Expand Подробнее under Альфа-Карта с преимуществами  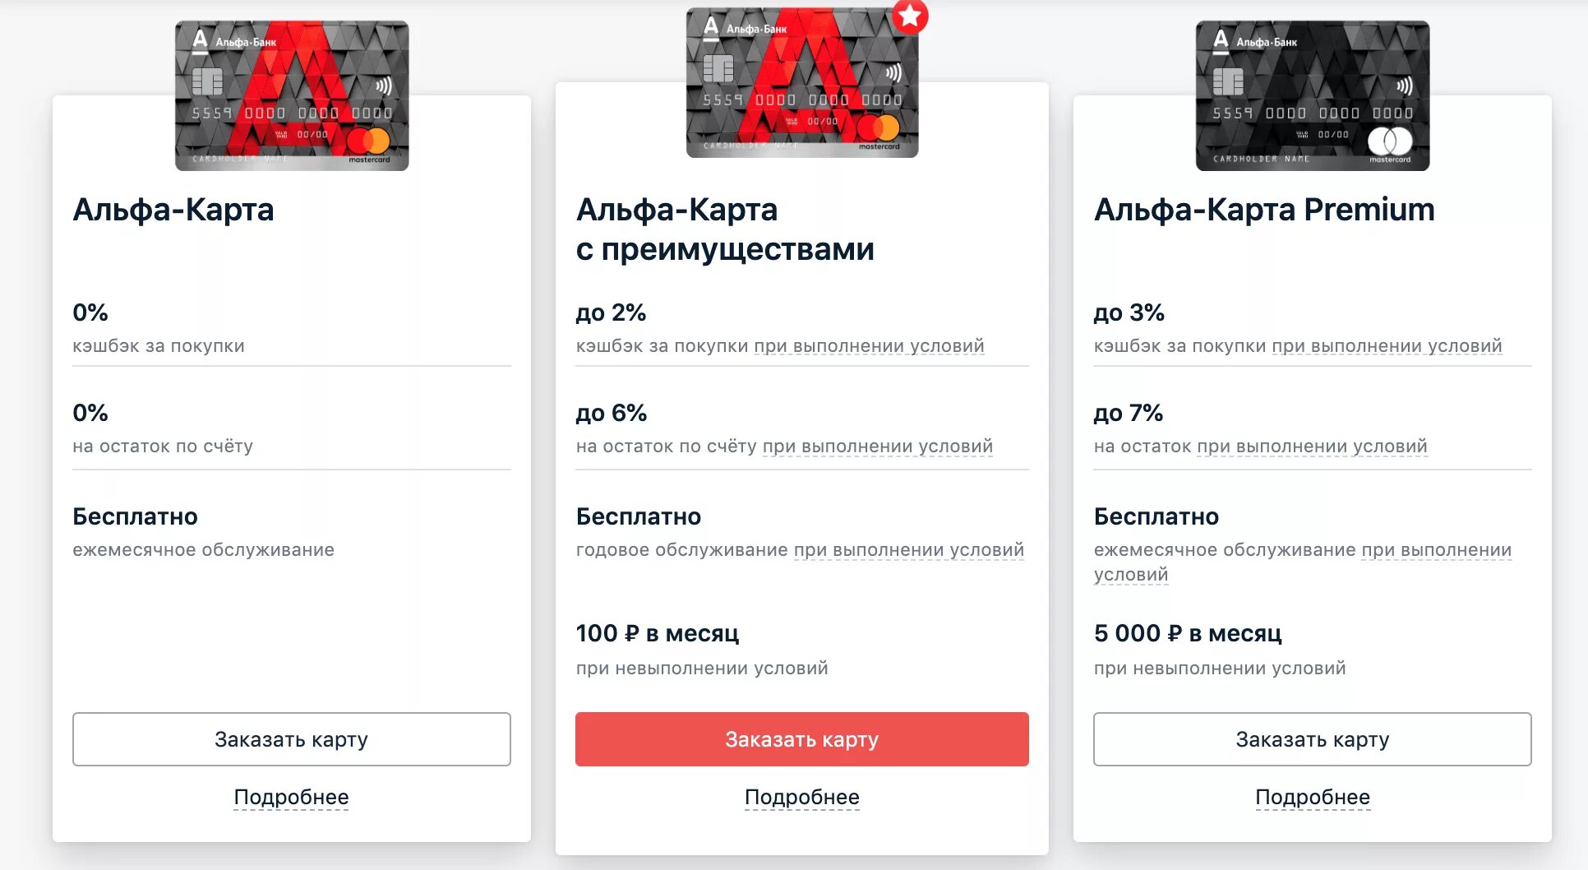click(801, 797)
